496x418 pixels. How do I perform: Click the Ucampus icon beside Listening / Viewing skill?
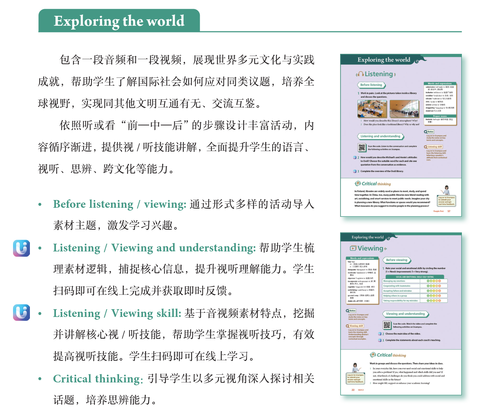point(21,313)
